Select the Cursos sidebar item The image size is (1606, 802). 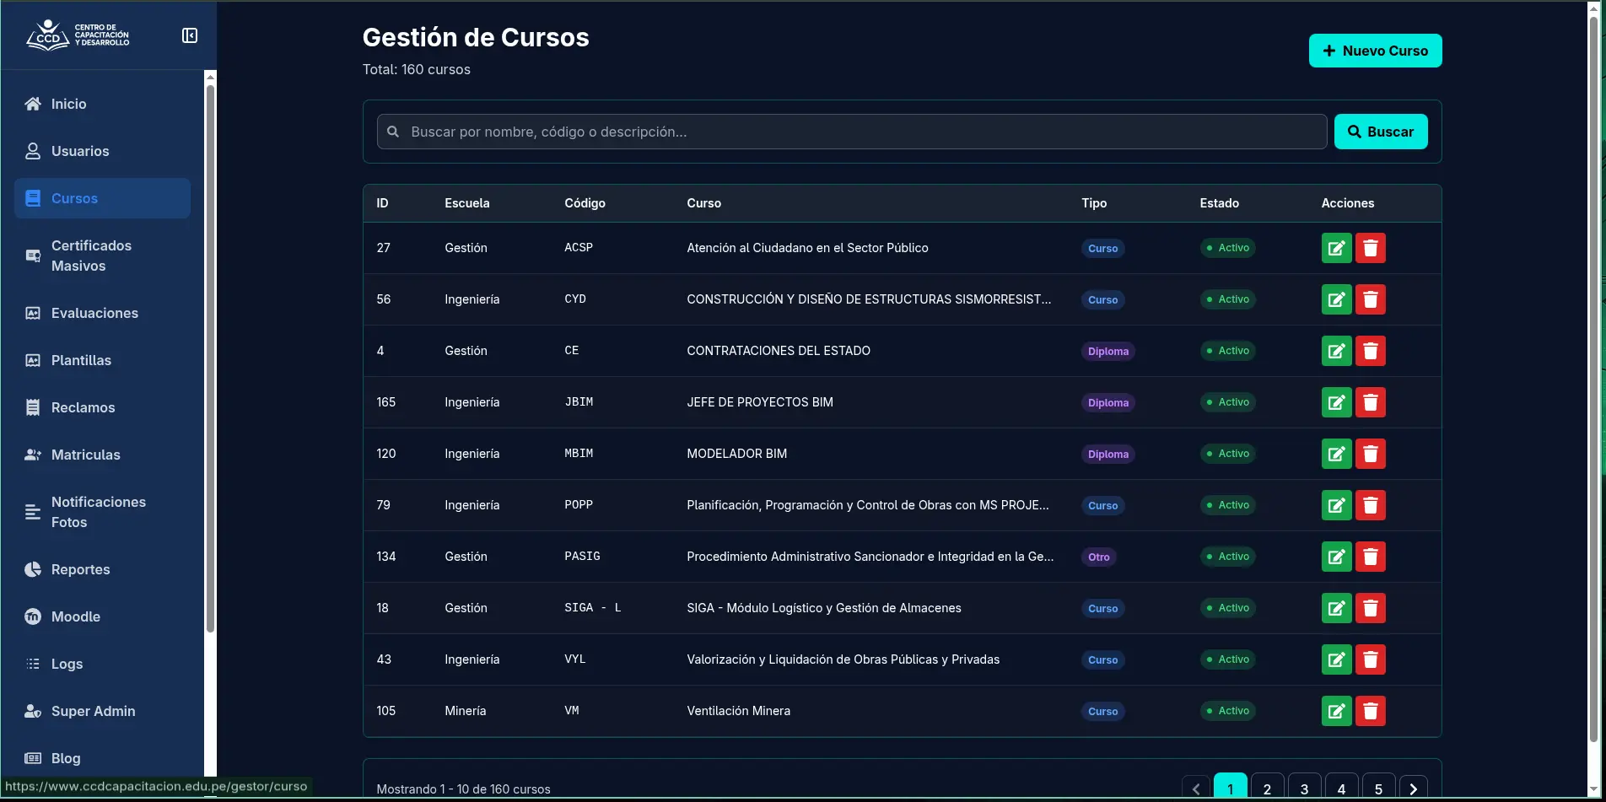click(102, 198)
